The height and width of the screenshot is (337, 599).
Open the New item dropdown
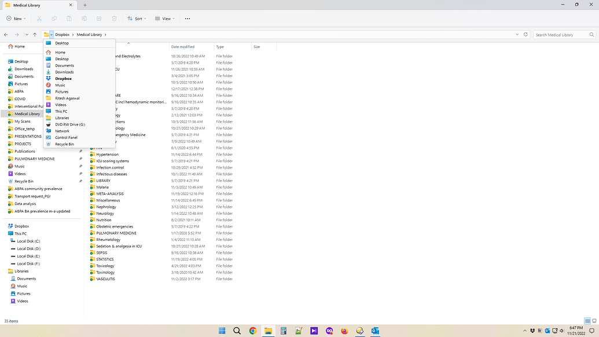coord(16,19)
